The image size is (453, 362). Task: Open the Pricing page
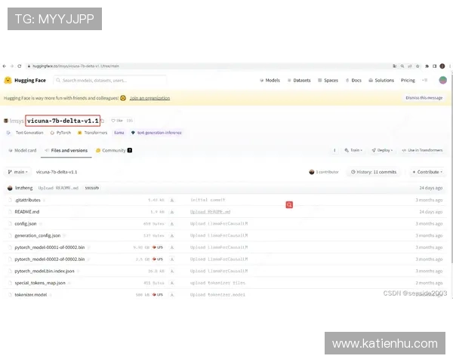pyautogui.click(x=408, y=80)
